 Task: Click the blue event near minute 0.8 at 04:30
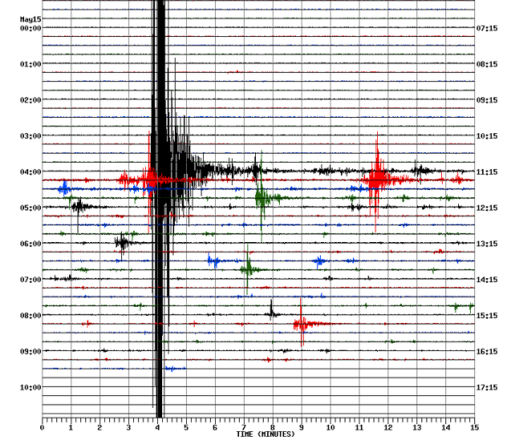click(64, 188)
